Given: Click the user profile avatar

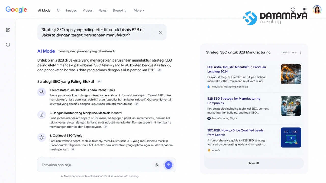Looking at the screenshot, I should pos(317,10).
